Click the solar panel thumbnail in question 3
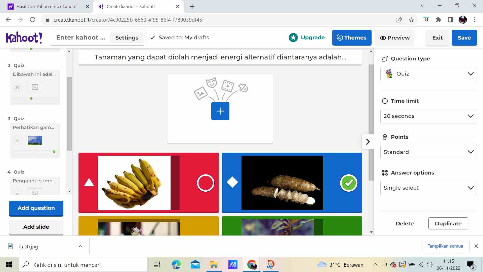 (x=35, y=140)
